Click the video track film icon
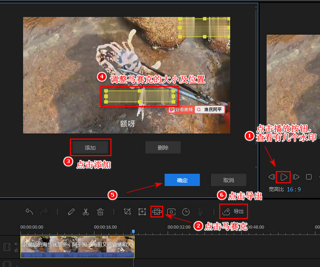This screenshot has height=267, width=320. click(7, 247)
